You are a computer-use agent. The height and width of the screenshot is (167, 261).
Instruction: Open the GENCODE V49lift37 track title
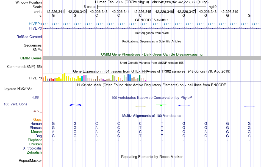[x=152, y=20]
